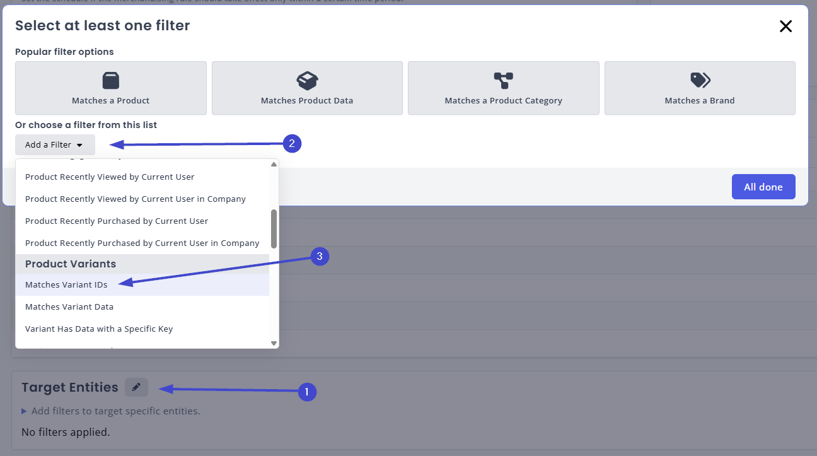The width and height of the screenshot is (817, 456).
Task: Select the Matches a Product filter card
Action: click(110, 88)
